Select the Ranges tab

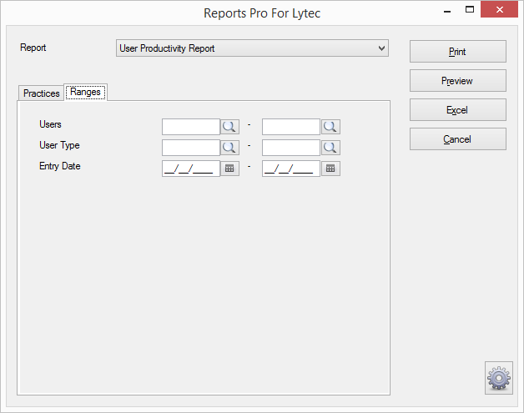[x=86, y=92]
